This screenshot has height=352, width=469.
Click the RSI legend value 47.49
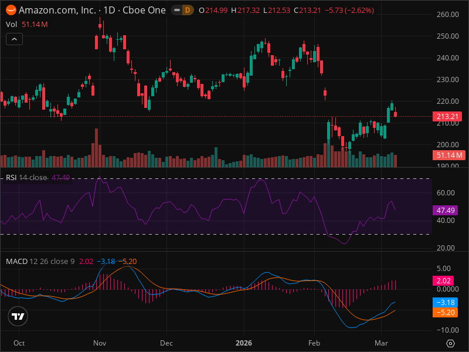pyautogui.click(x=61, y=178)
